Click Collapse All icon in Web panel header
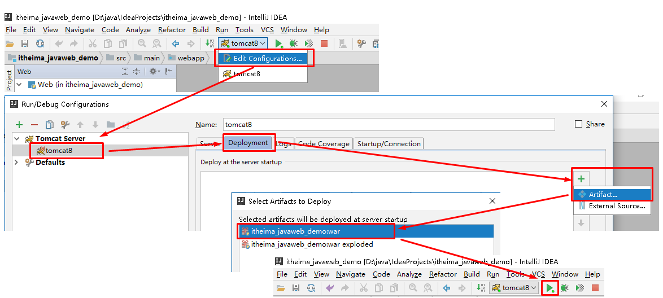The image size is (663, 298). pyautogui.click(x=136, y=72)
